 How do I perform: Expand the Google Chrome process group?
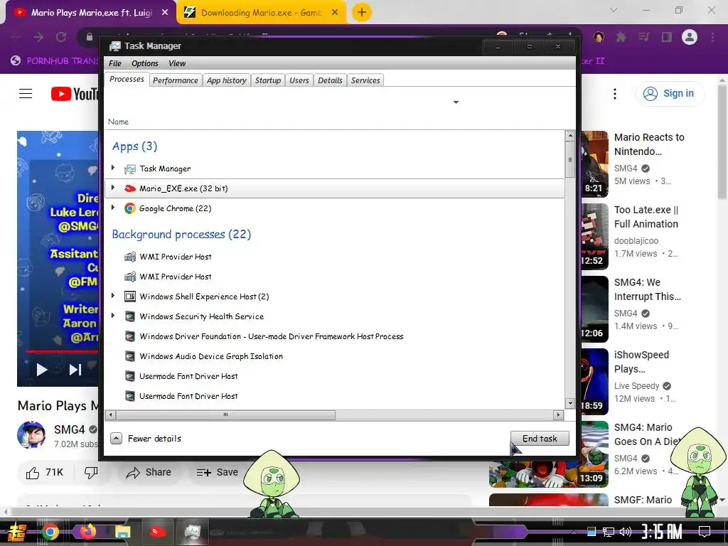click(x=113, y=207)
